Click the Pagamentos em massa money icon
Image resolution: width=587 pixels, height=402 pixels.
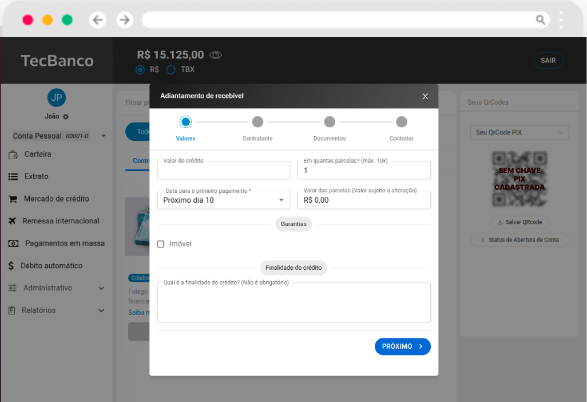[x=13, y=243]
